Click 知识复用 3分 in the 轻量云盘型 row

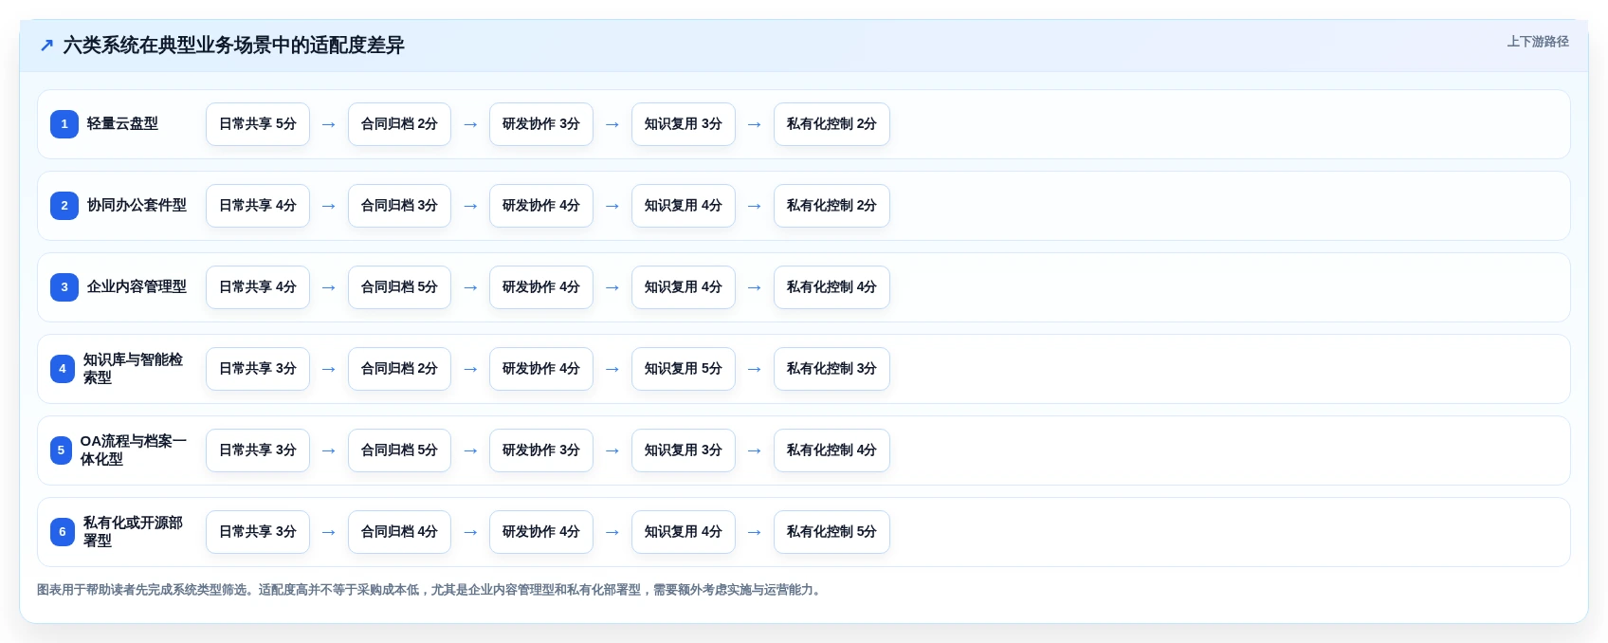tap(684, 124)
